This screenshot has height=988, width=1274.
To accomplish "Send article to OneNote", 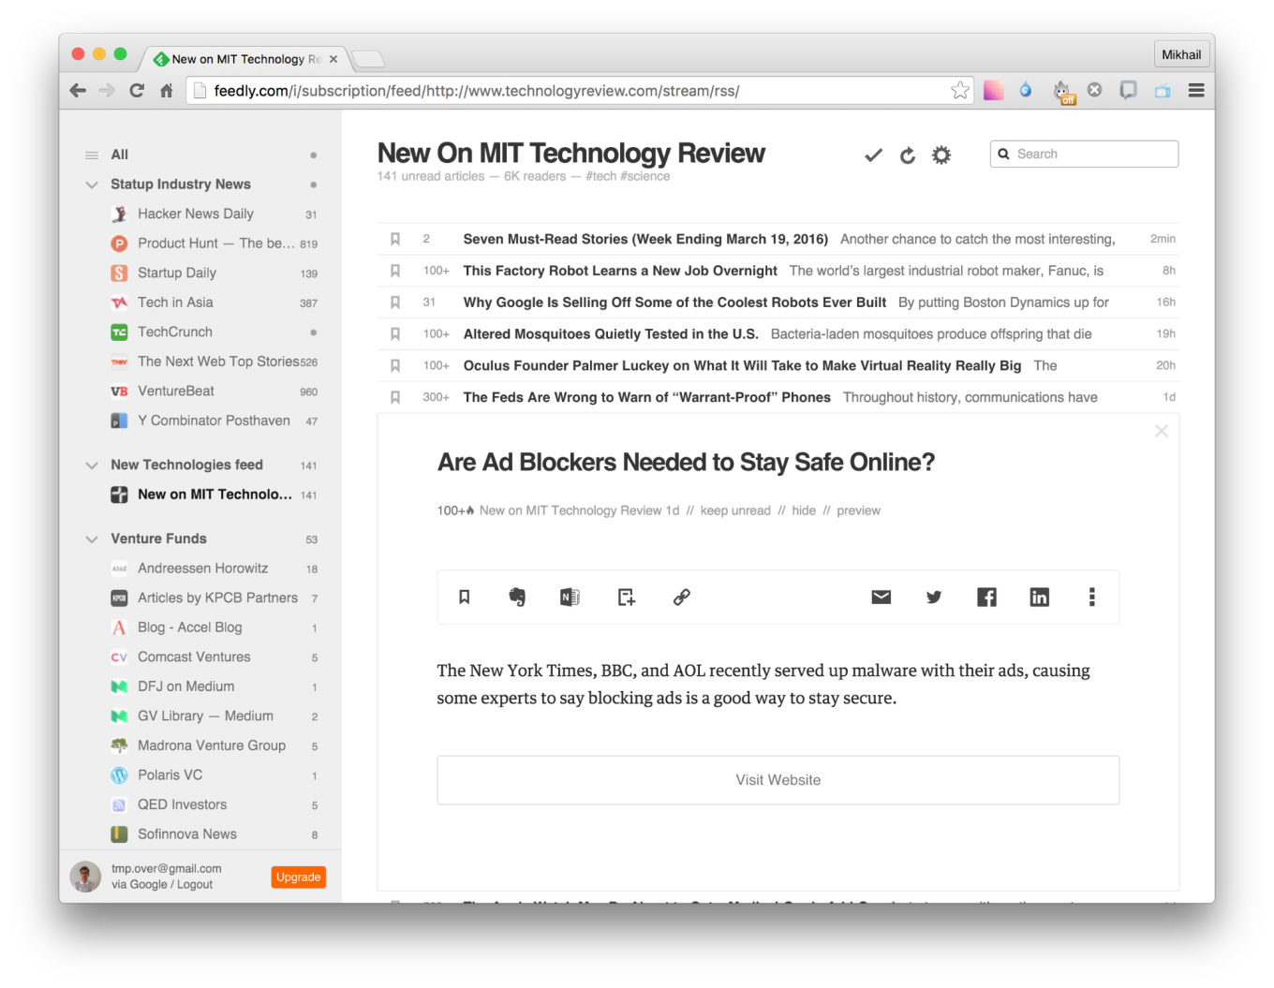I will [570, 597].
